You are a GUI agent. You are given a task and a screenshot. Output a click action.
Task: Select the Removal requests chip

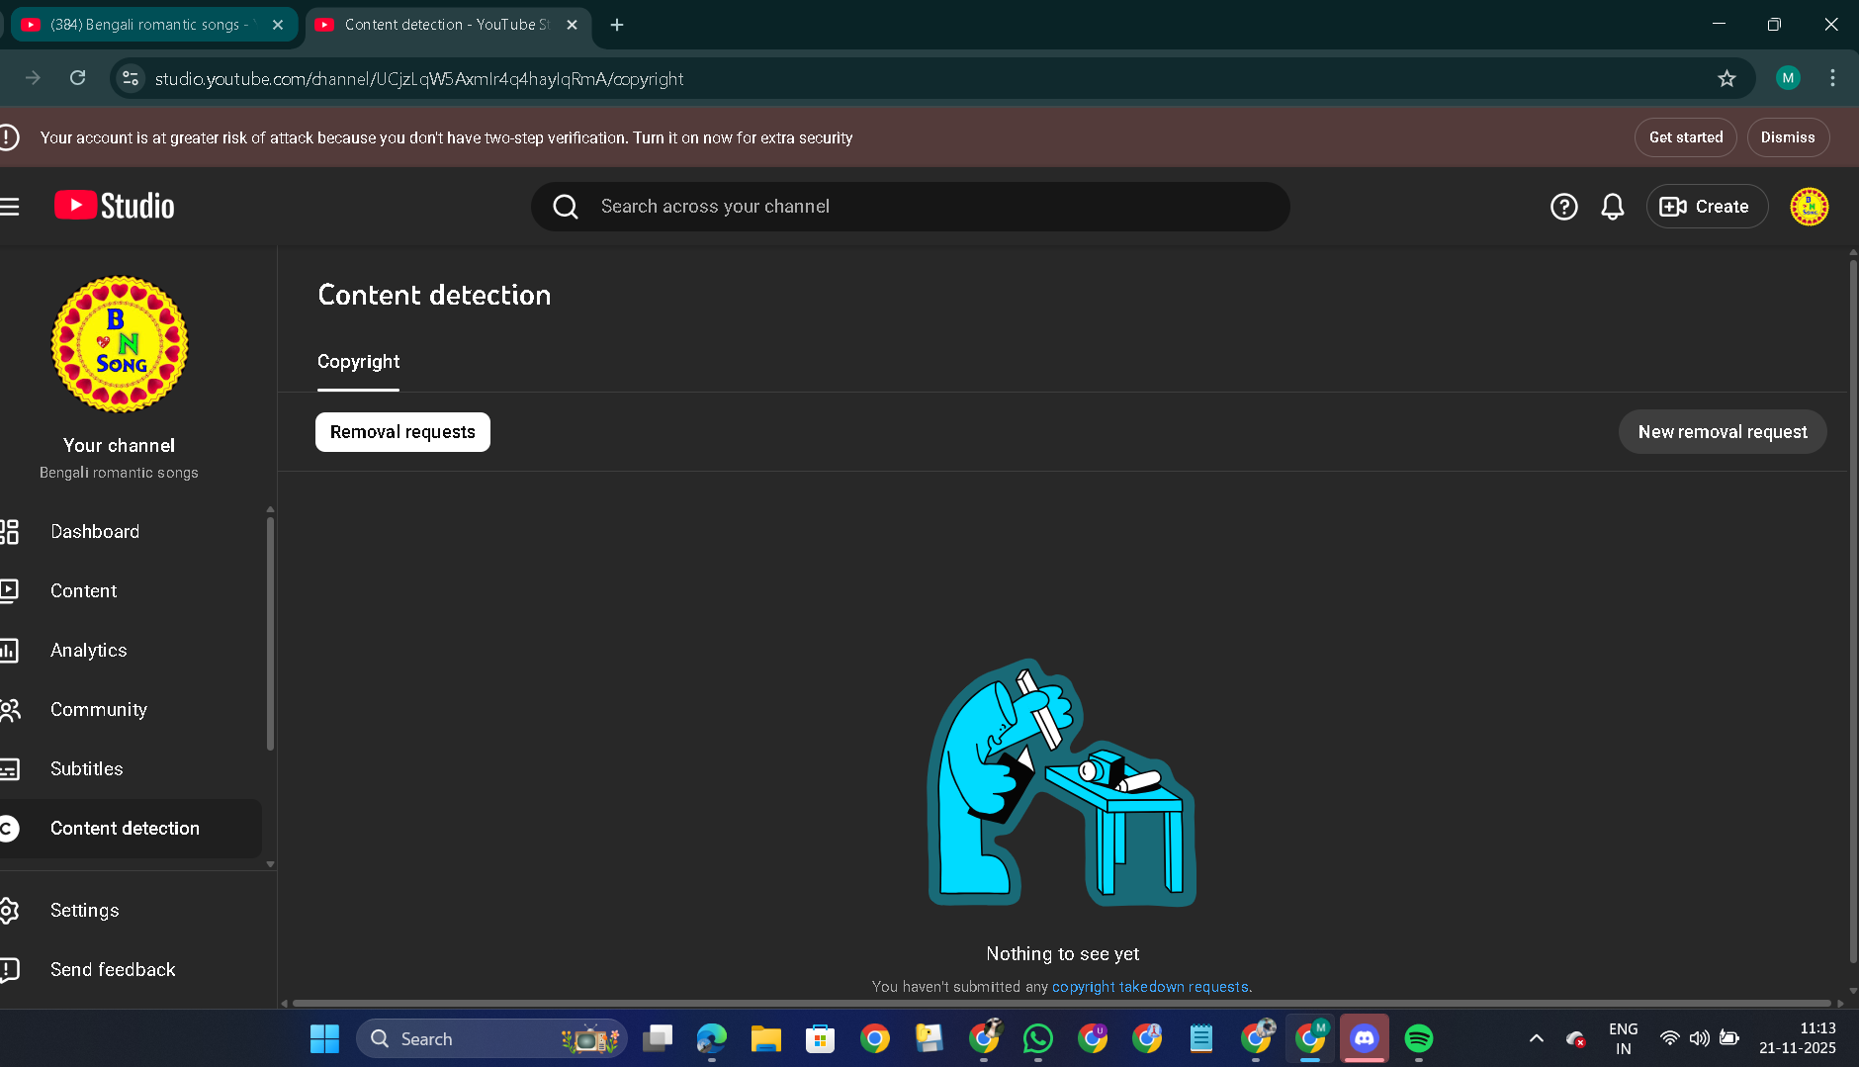[x=402, y=432]
